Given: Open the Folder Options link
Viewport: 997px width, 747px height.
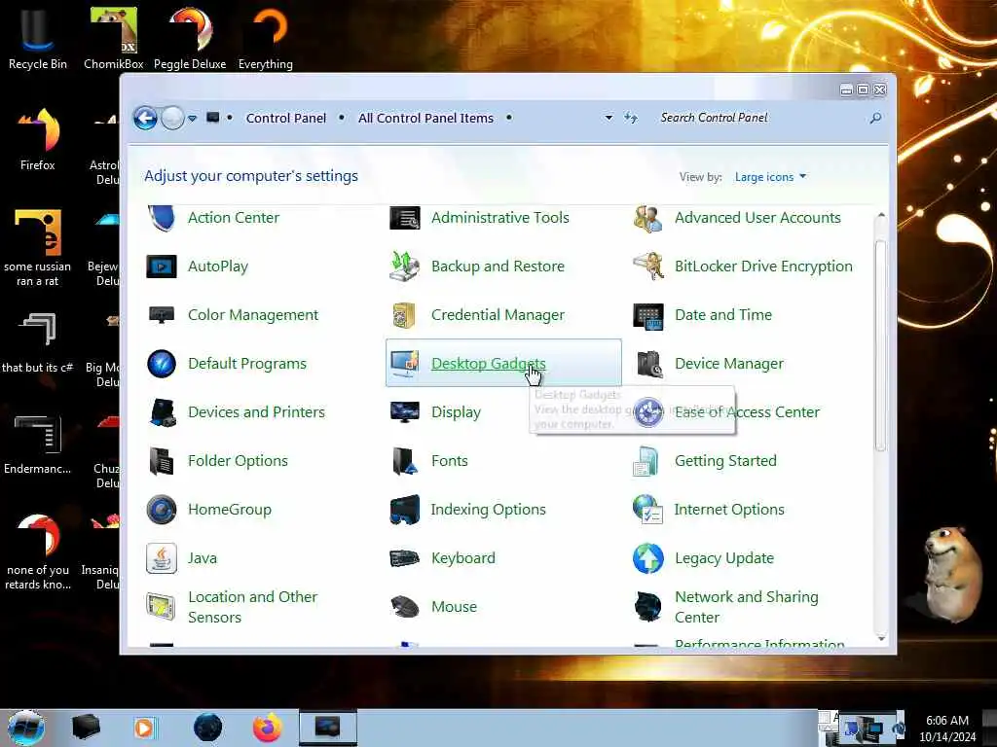Looking at the screenshot, I should [x=238, y=461].
